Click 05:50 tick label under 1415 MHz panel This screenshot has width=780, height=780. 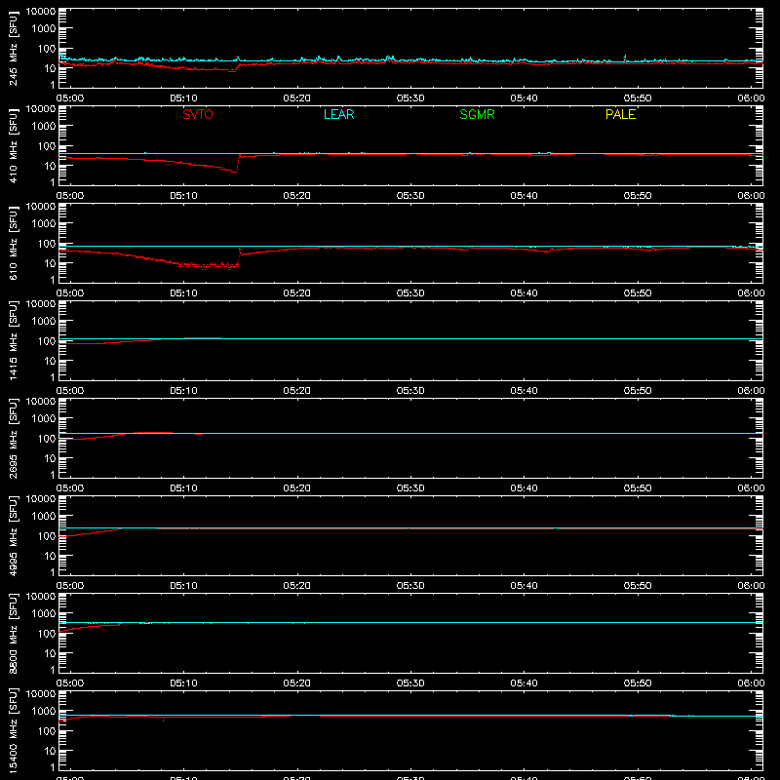coord(638,391)
